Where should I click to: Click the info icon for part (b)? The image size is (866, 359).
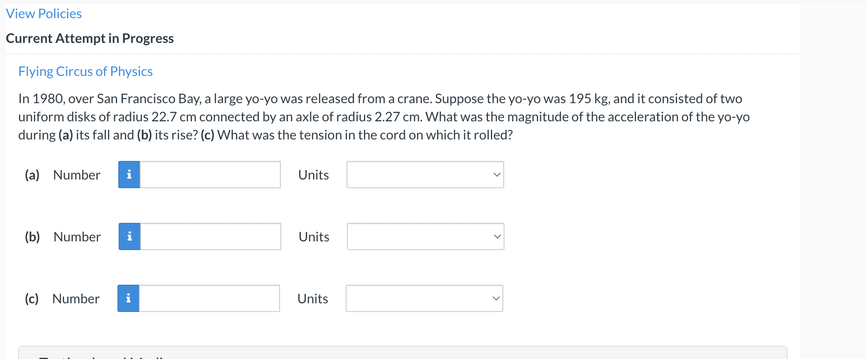pos(129,236)
